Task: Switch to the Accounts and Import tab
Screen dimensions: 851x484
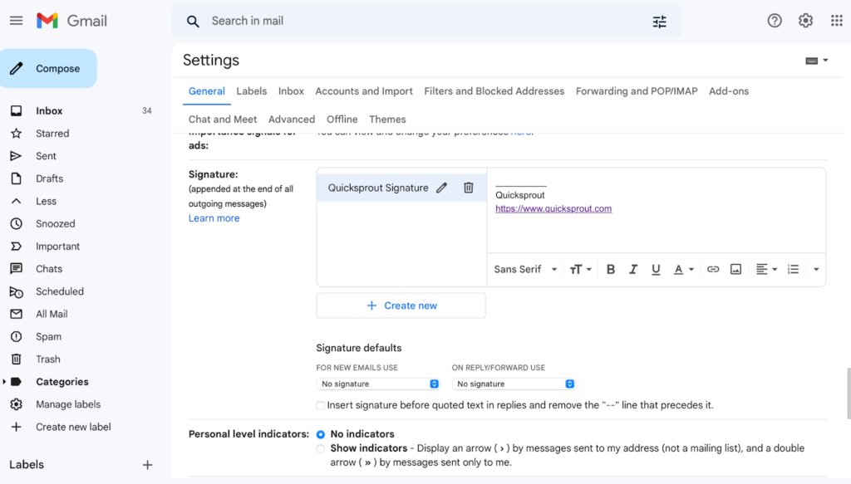Action: (x=364, y=91)
